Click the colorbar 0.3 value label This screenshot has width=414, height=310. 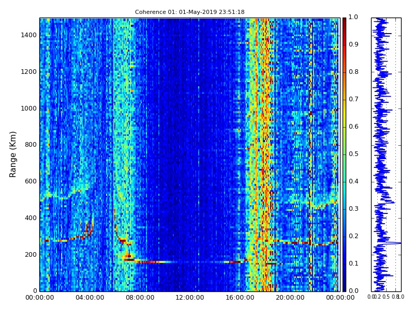[353, 209]
